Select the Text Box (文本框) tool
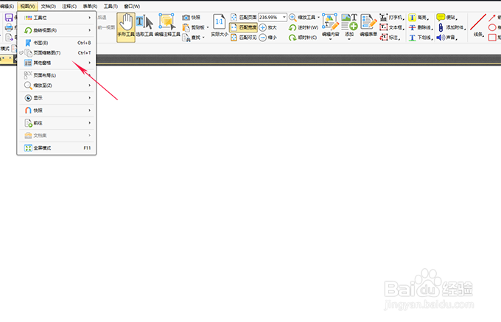This screenshot has width=501, height=322. pos(392,27)
